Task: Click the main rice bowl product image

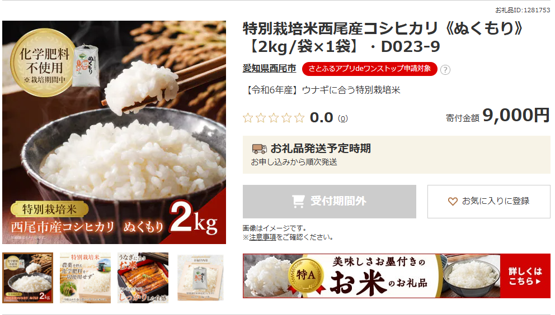Action: point(114,132)
